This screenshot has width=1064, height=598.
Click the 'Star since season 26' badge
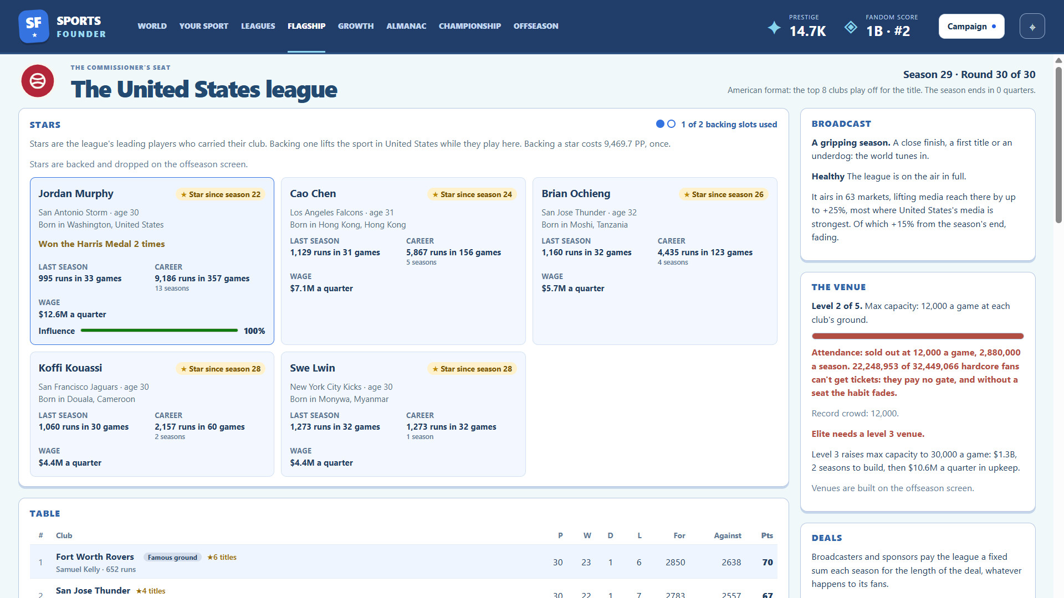tap(724, 194)
